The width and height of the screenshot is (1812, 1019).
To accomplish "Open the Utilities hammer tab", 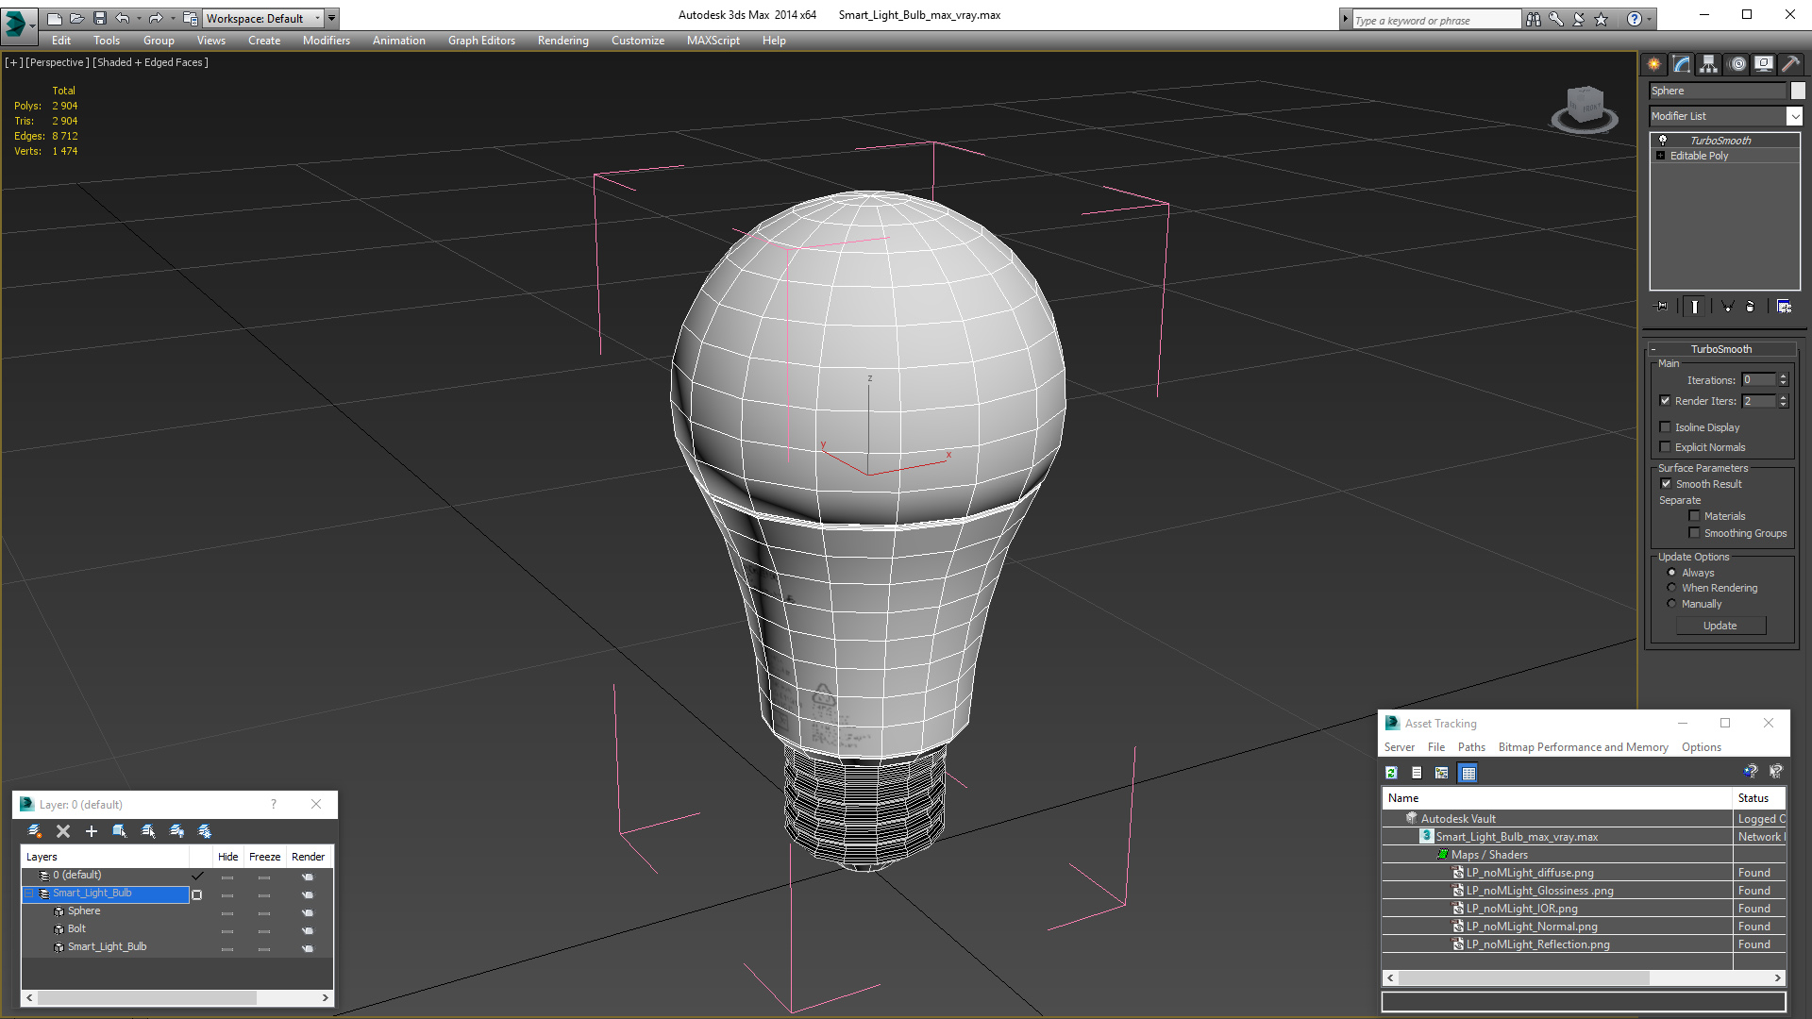I will (x=1790, y=64).
